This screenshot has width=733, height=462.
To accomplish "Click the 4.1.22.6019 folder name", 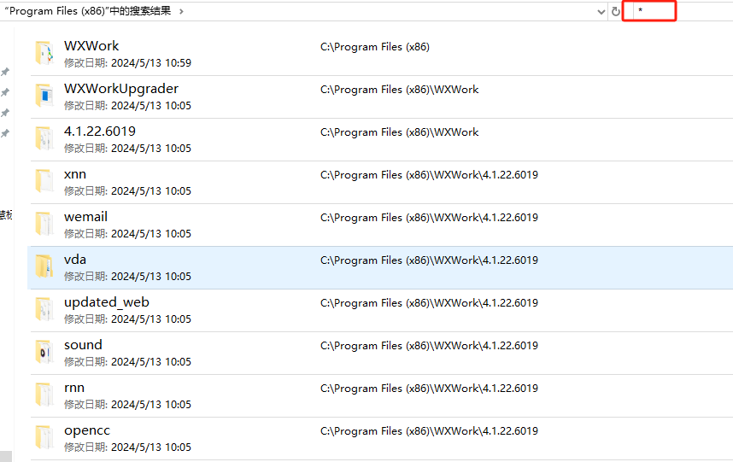I will [100, 132].
